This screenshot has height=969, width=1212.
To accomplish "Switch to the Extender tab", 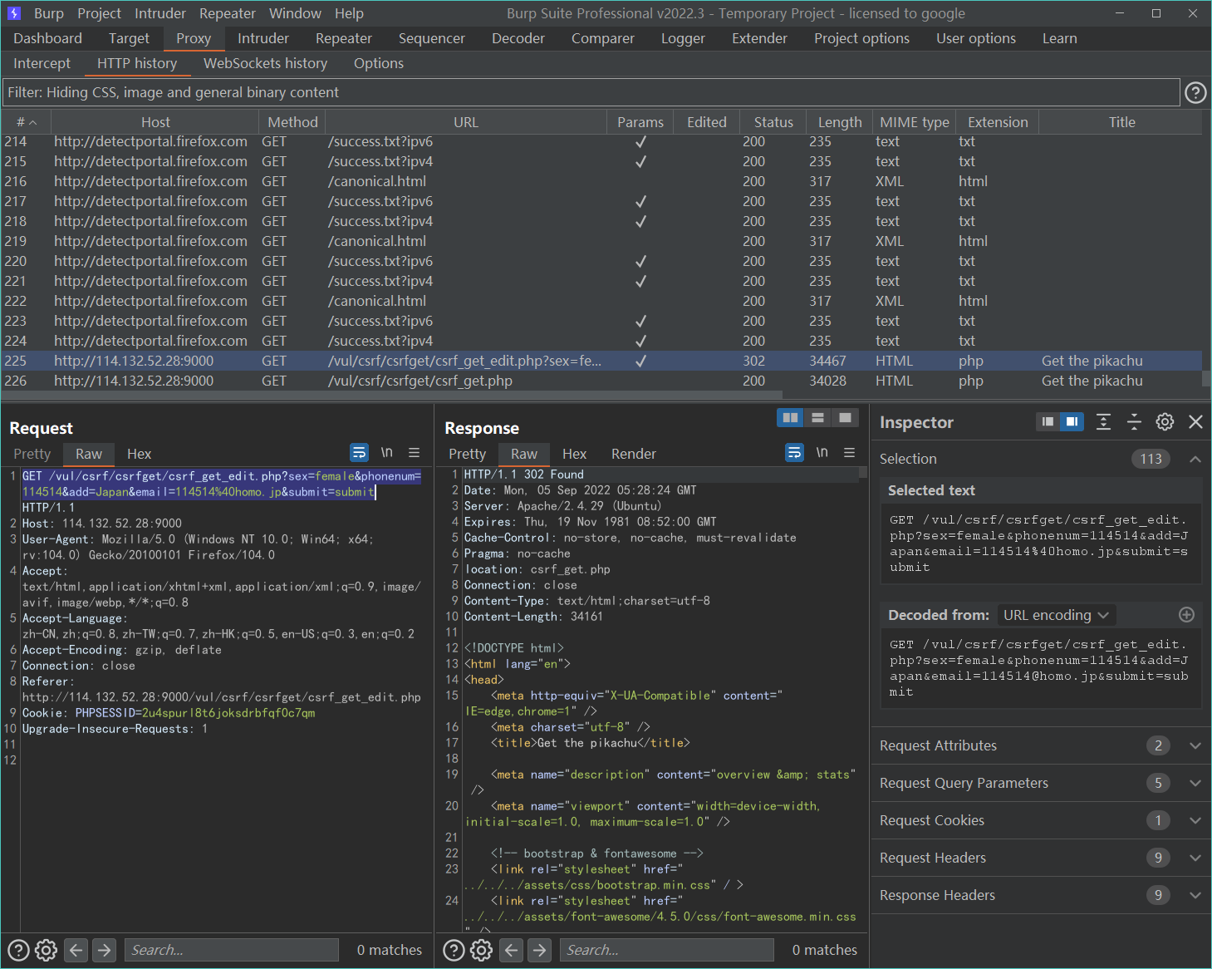I will 759,38.
